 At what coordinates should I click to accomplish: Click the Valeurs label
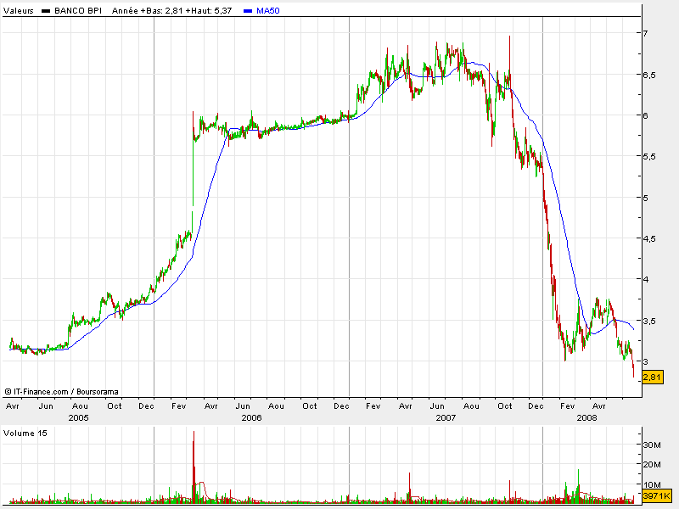pos(19,11)
